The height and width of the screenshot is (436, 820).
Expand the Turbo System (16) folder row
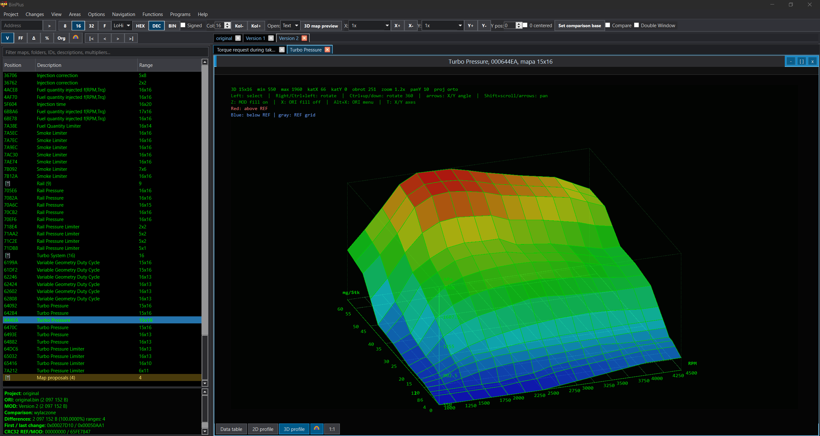102,256
